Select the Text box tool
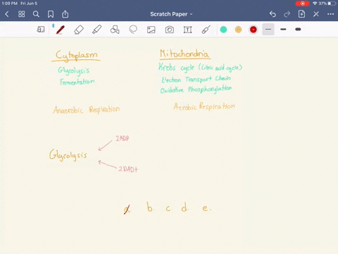 (187, 30)
